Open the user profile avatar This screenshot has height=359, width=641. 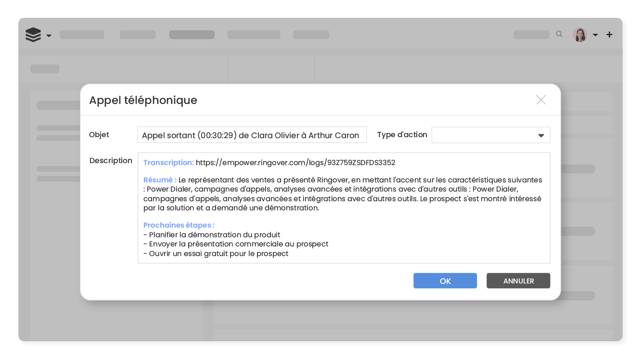point(579,35)
